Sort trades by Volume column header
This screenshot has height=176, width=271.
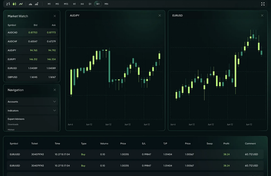(104, 143)
